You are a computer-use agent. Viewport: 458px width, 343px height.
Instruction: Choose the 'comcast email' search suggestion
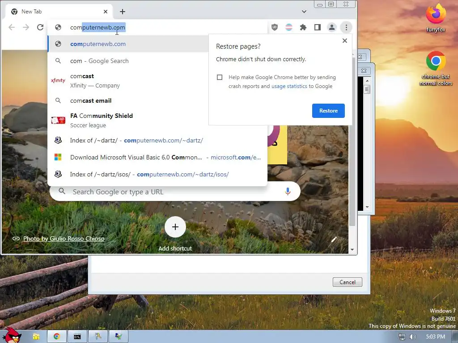(128, 100)
